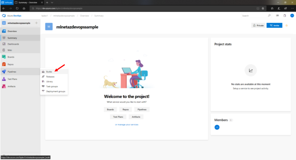
Task: Click the search magnifier icon in header
Action: pyautogui.click(x=269, y=16)
